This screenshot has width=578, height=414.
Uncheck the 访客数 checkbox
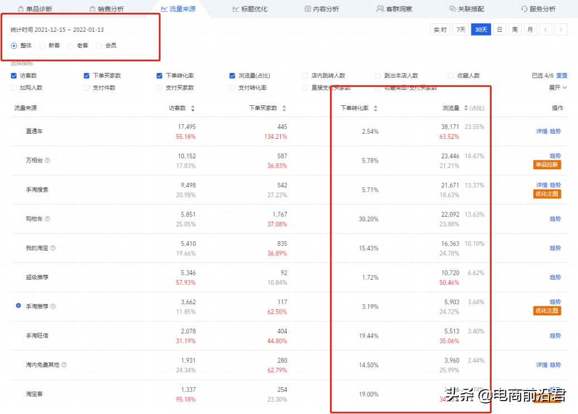tap(14, 76)
